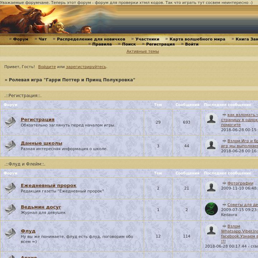
Task: Click arrow icon before Фотографии link
Action: pos(224,183)
